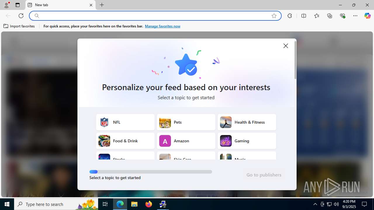Click the Go to publishers button

(264, 175)
